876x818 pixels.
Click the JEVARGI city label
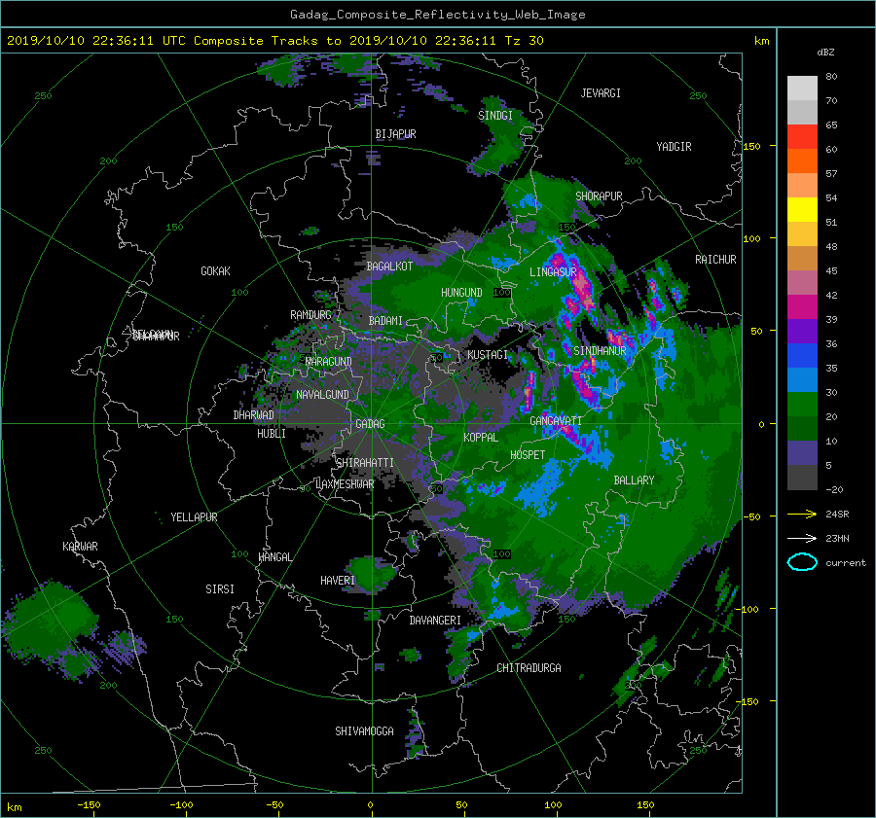tap(601, 93)
